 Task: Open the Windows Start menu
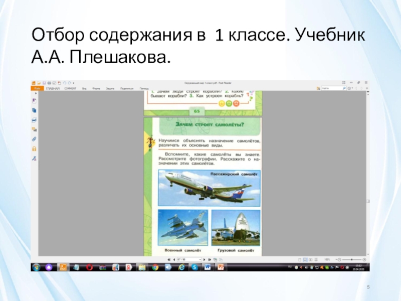tap(36, 267)
